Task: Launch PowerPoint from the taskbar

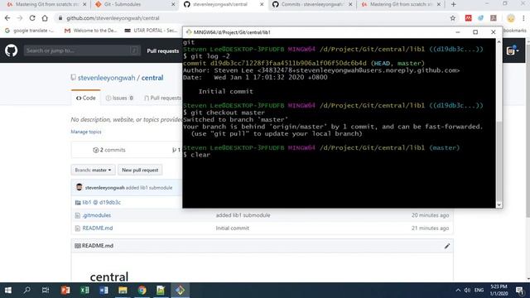Action: [65, 291]
